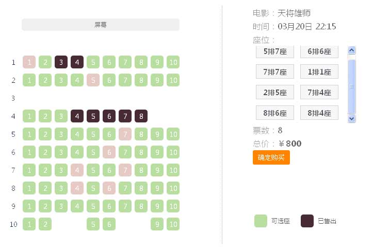Screen dimensions: 373x250
Task: Select available seat 10 in row 1
Action: [173, 62]
